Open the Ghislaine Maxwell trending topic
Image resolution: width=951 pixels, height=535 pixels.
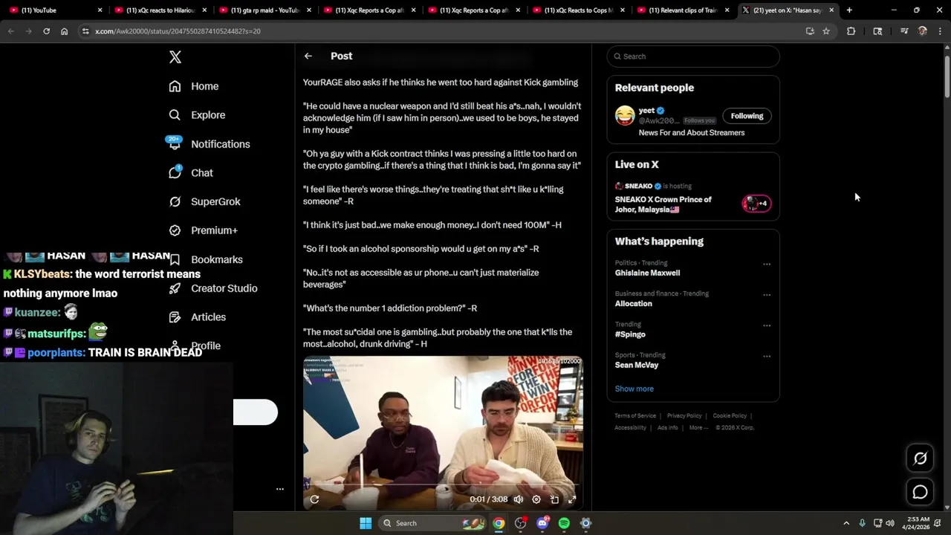click(x=647, y=273)
